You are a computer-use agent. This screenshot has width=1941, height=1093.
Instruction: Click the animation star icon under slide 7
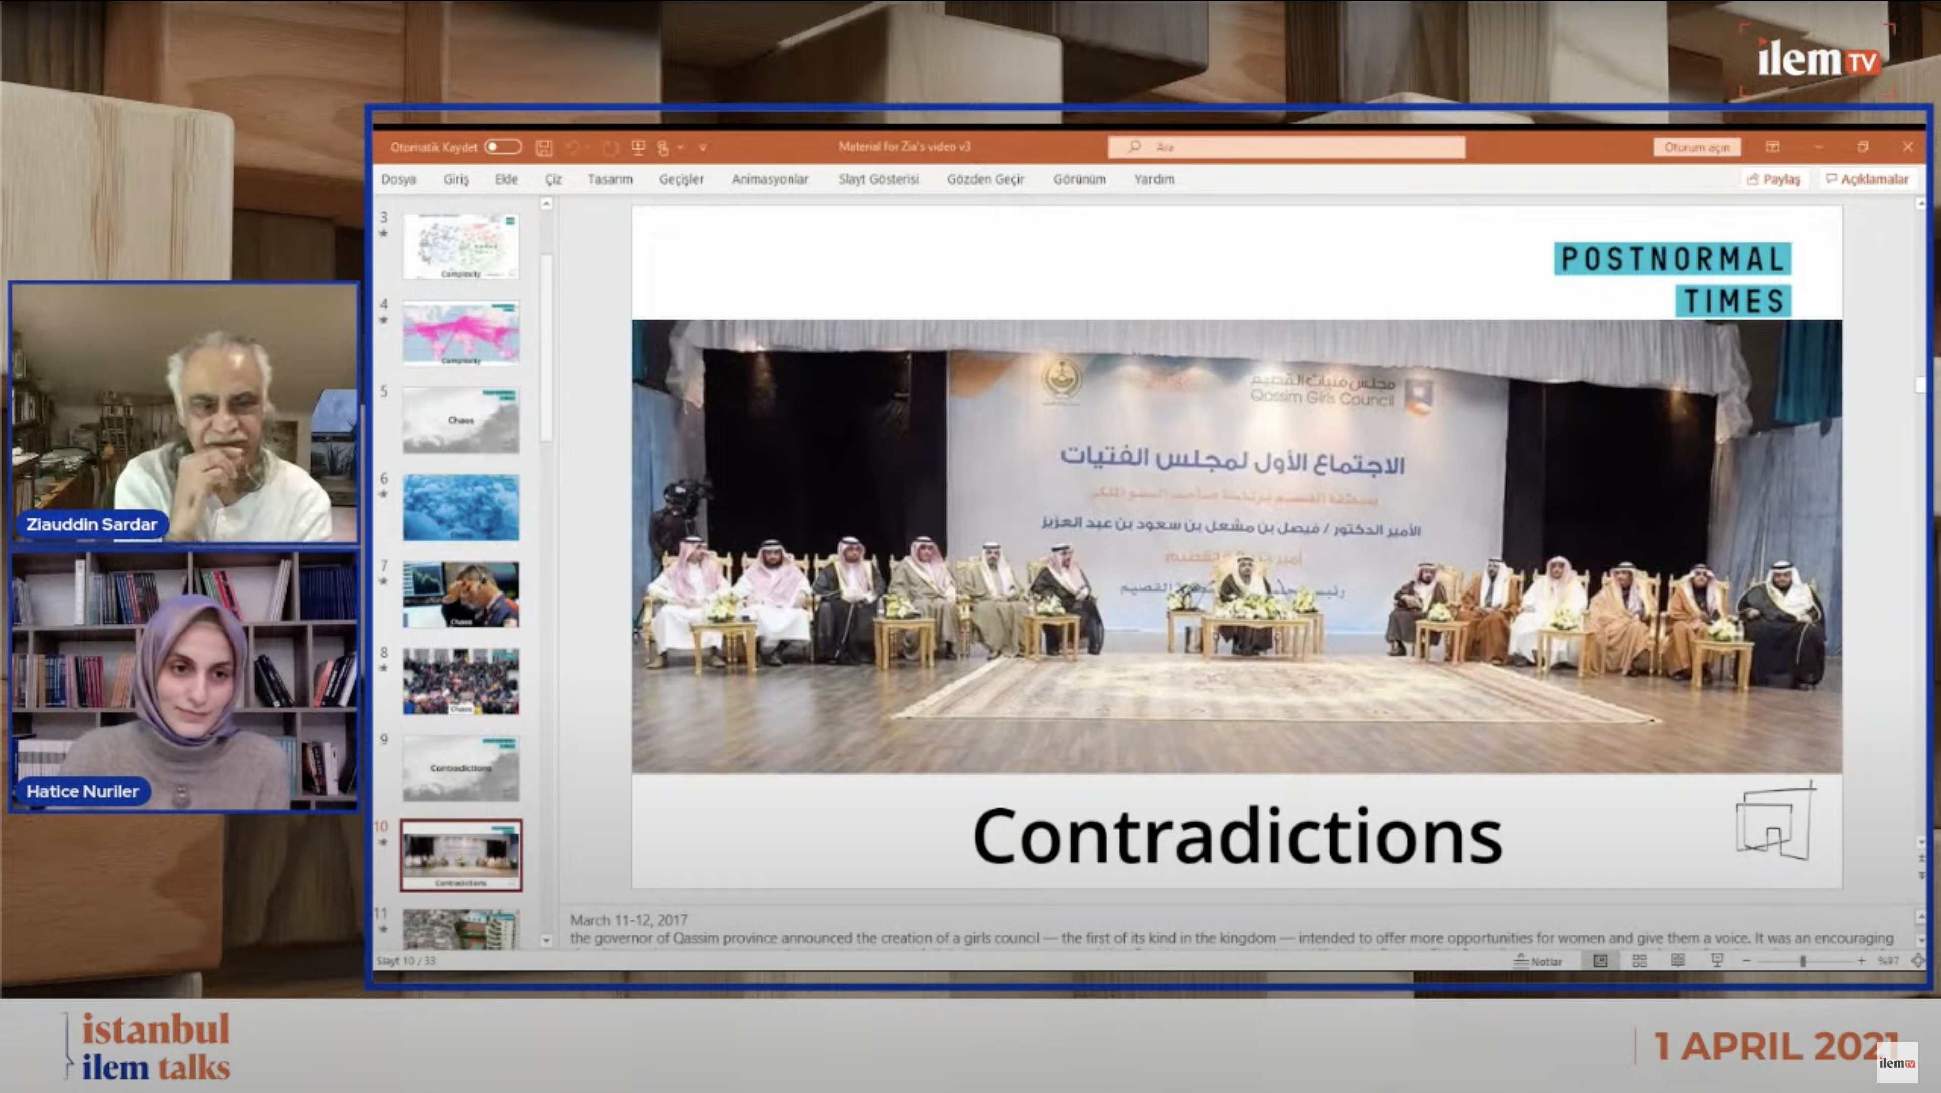[384, 581]
